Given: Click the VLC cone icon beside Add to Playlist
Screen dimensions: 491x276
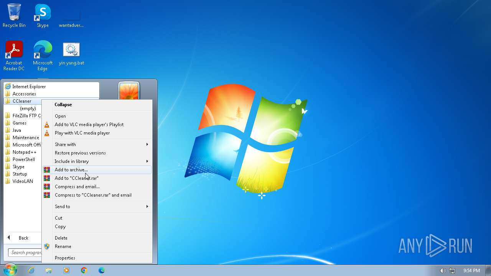Looking at the screenshot, I should click(47, 125).
